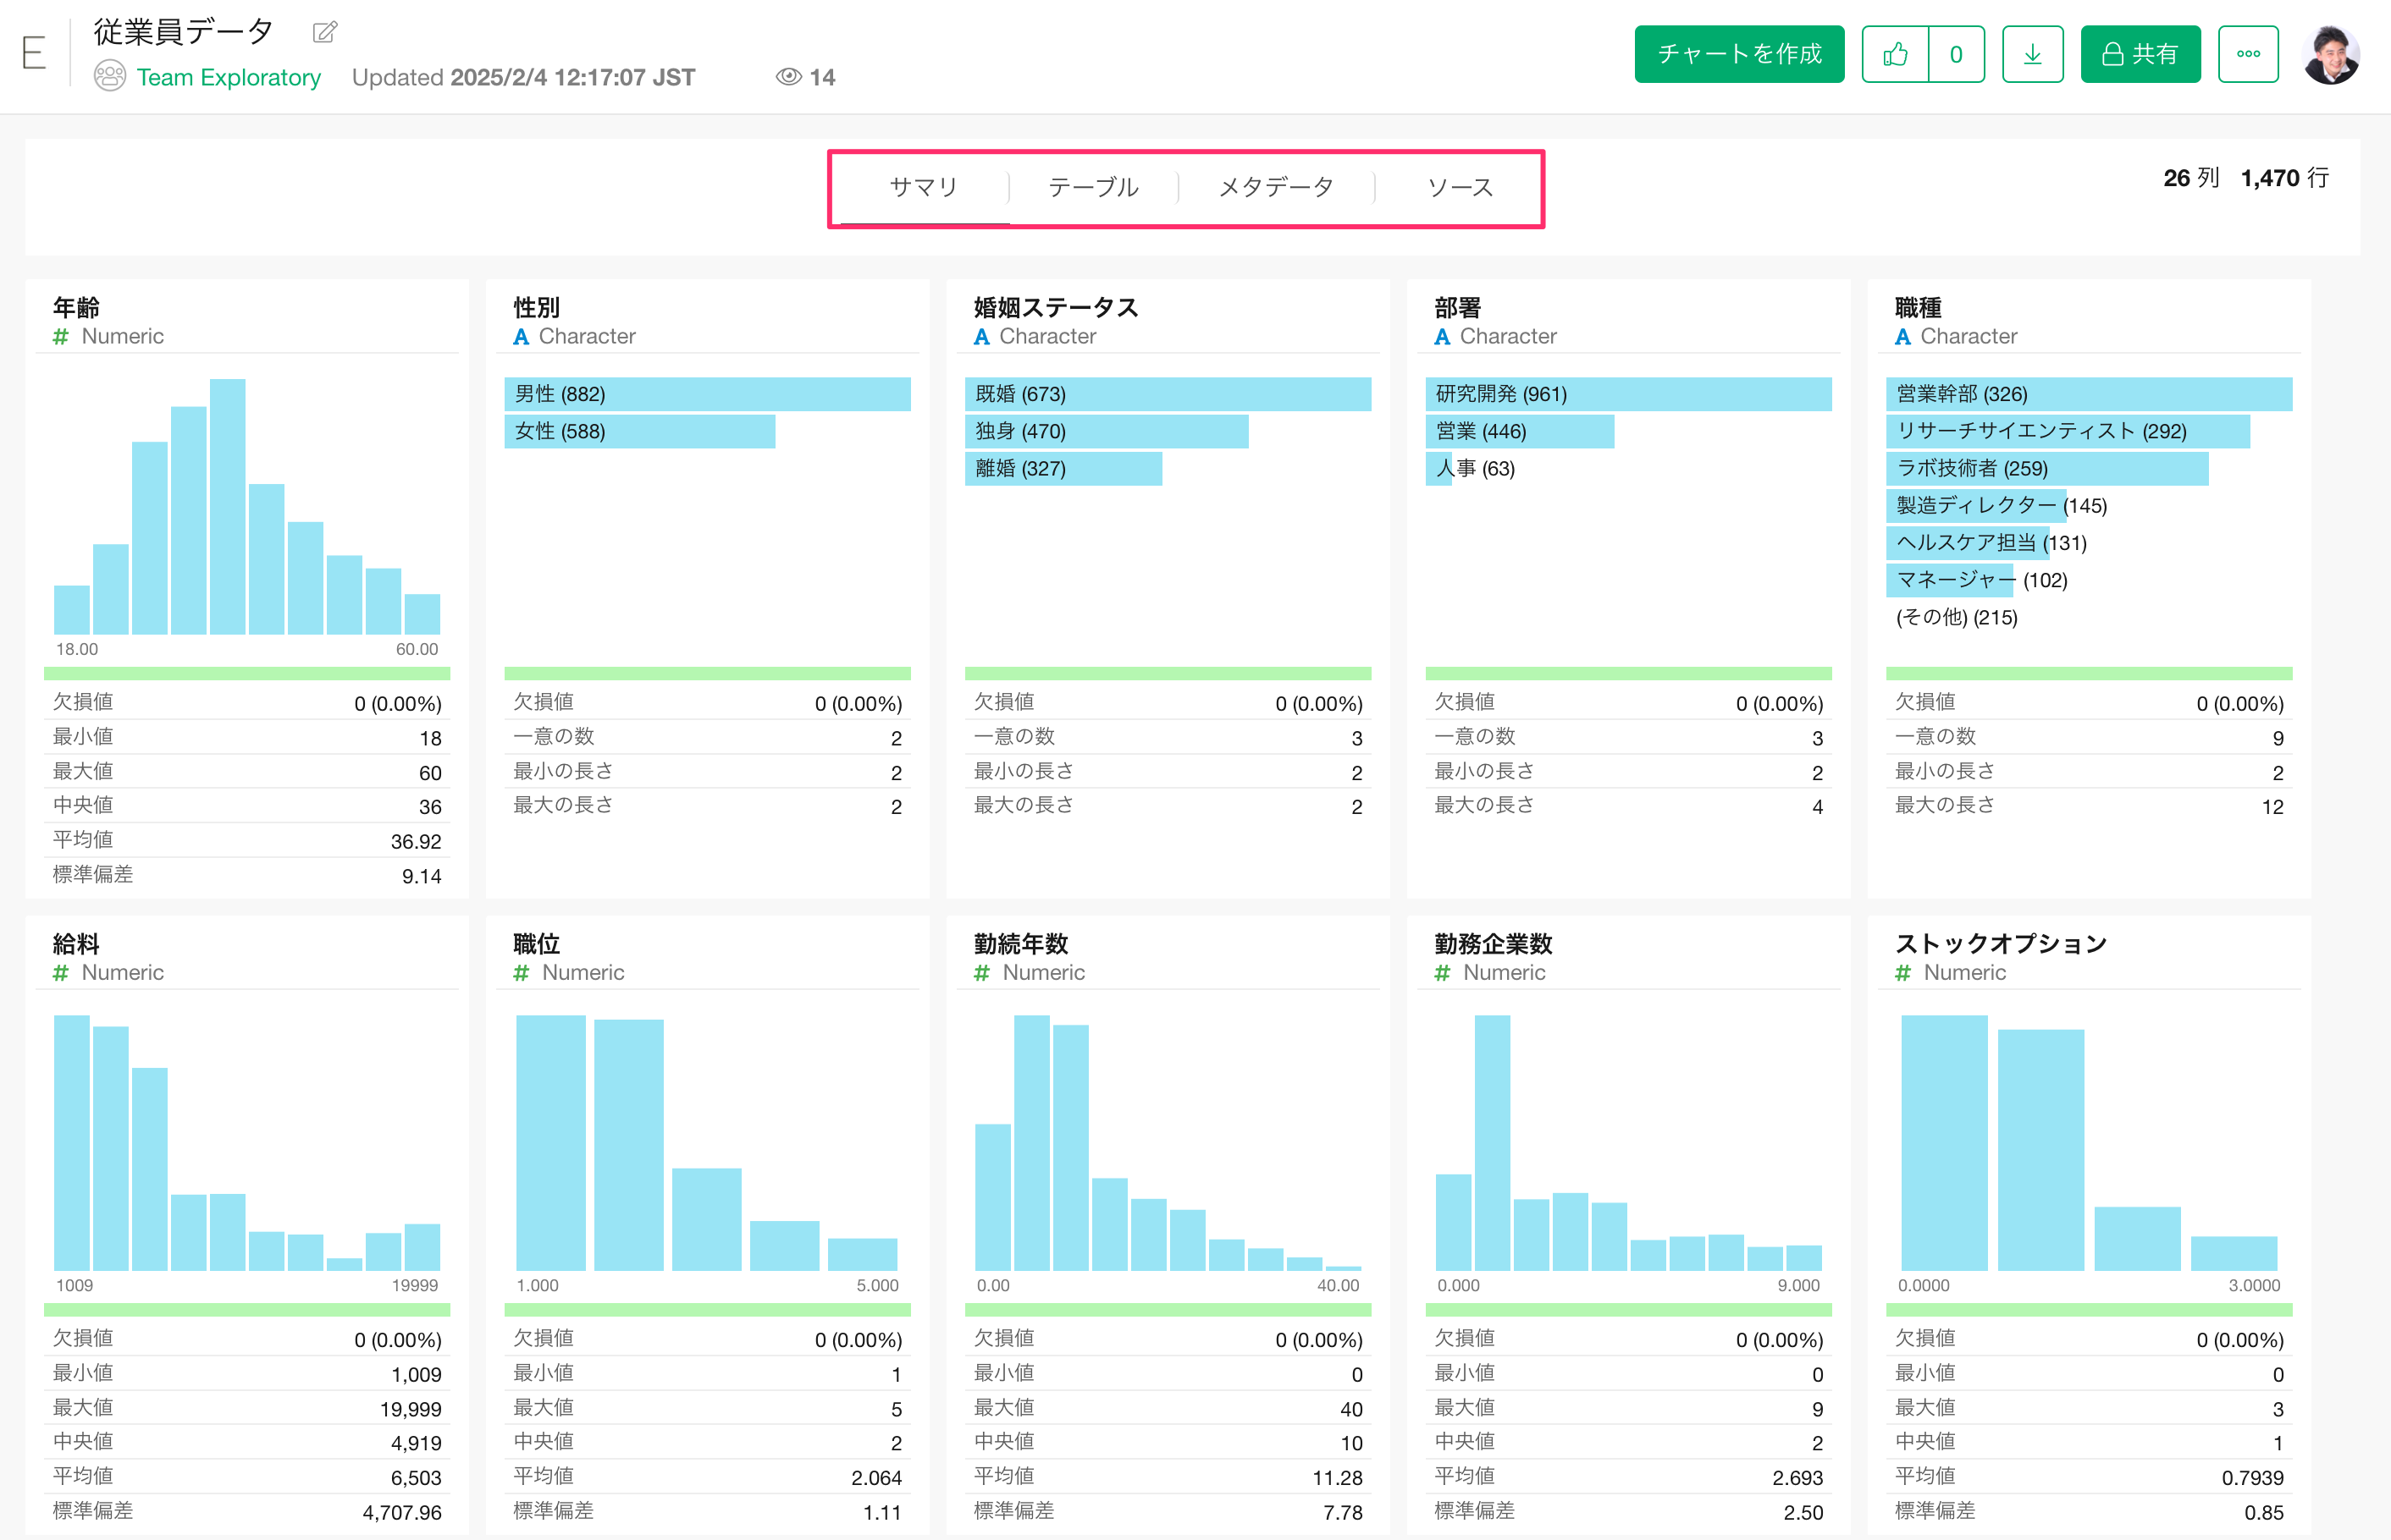Screen dimensions: 2391x1540
Task: Click the Team Exploratory group icon
Action: [x=109, y=77]
